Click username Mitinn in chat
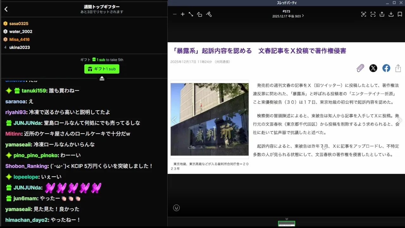This screenshot has width=405, height=228. 13,134
